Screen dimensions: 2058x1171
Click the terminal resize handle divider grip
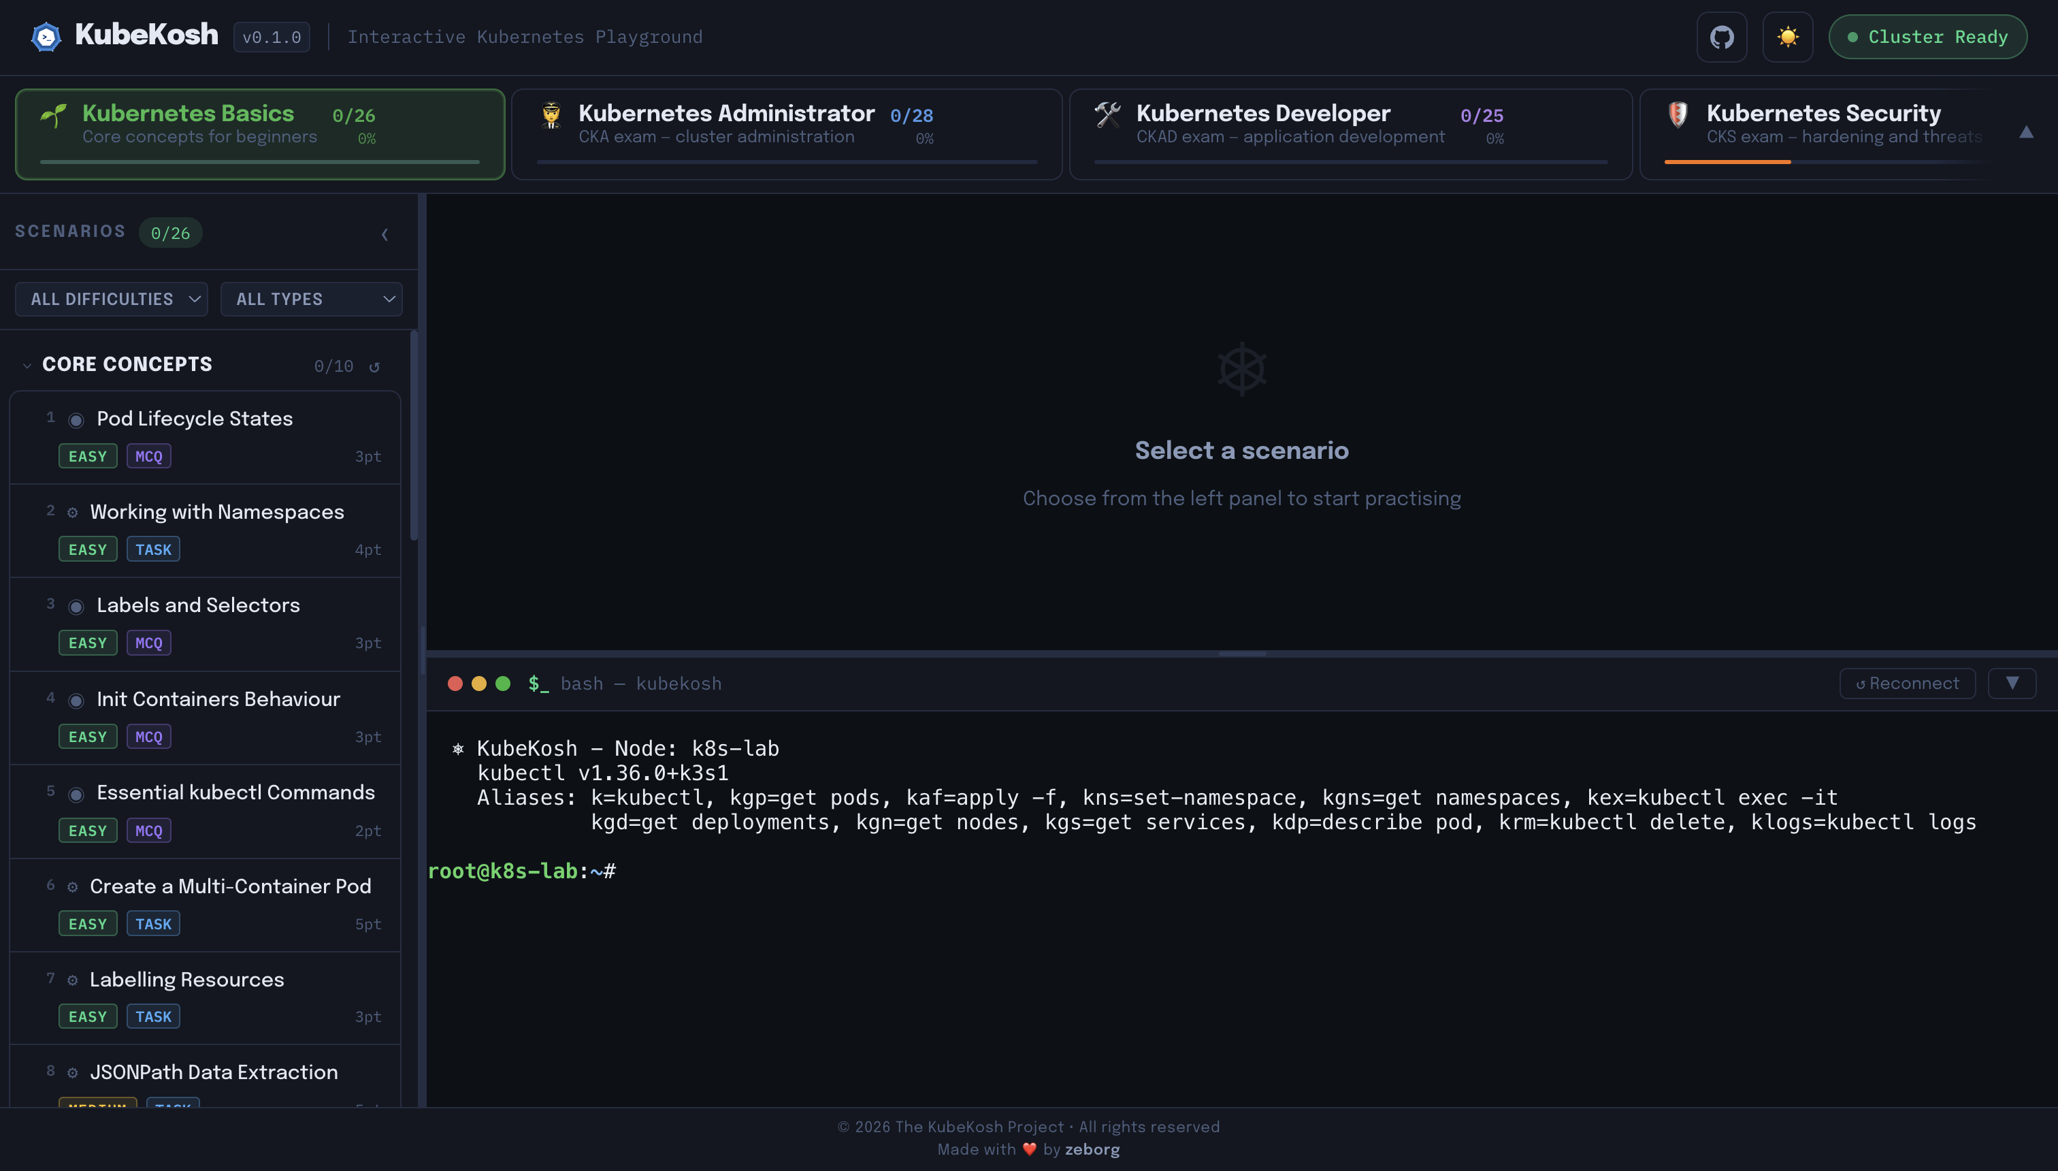[x=1242, y=654]
